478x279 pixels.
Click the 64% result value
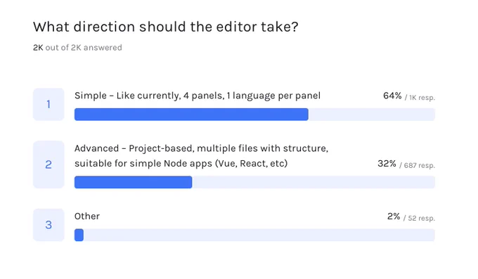[392, 96]
